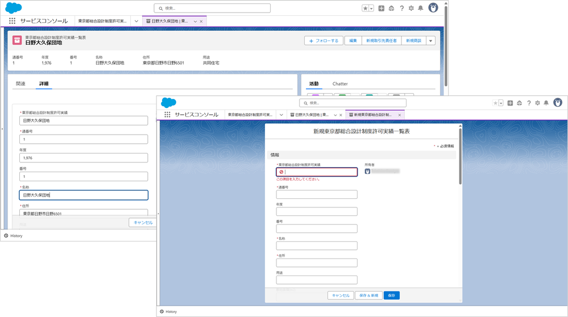The width and height of the screenshot is (568, 317).
Task: Open setup gear in front window
Action: click(x=537, y=103)
